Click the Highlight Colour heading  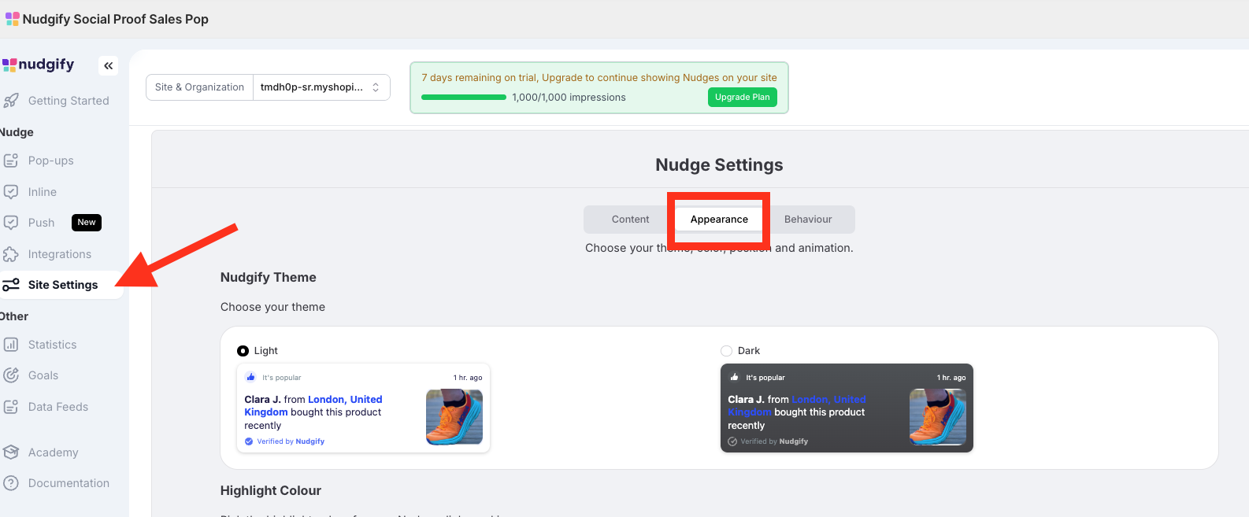(x=271, y=491)
